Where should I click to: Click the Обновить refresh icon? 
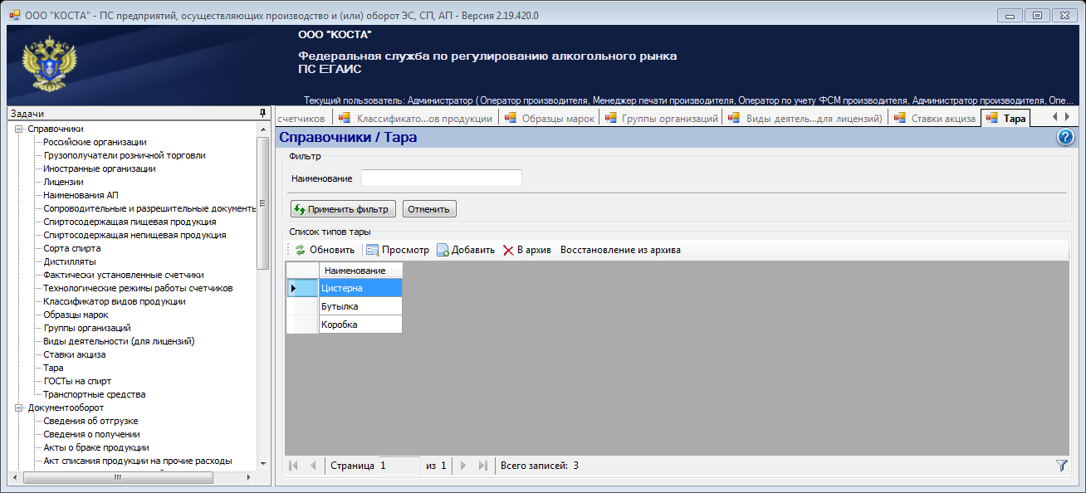point(301,250)
